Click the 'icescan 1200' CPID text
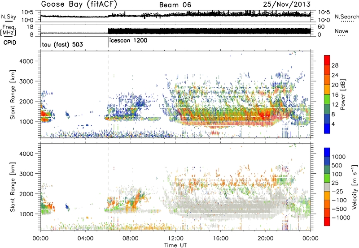The image size is (359, 248). click(128, 41)
